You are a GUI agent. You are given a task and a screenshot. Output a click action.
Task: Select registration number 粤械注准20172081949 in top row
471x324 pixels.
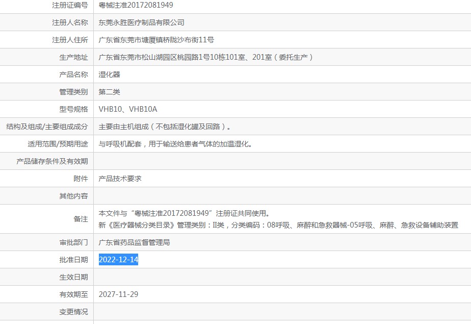tap(136, 5)
